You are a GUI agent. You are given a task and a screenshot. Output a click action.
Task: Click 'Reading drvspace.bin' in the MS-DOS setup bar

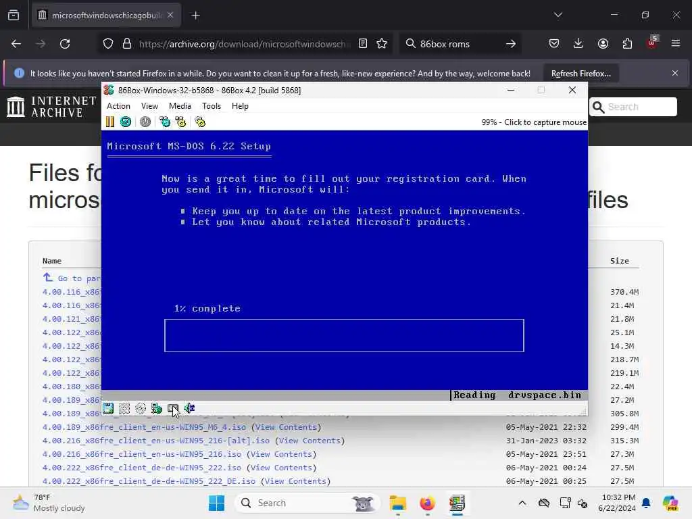pyautogui.click(x=517, y=395)
